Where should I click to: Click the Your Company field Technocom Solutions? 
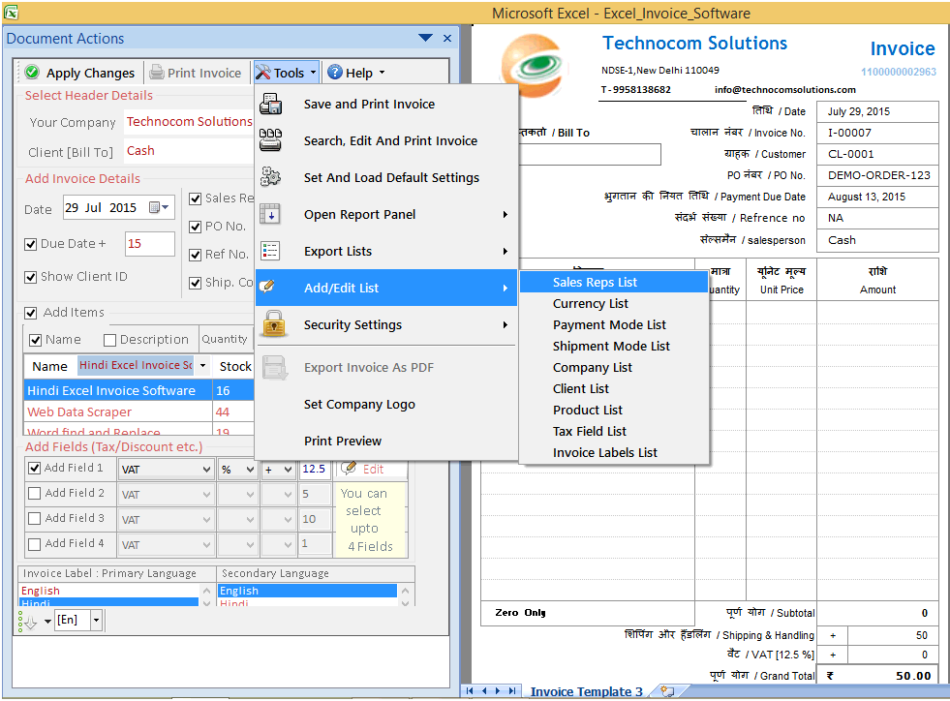click(189, 121)
